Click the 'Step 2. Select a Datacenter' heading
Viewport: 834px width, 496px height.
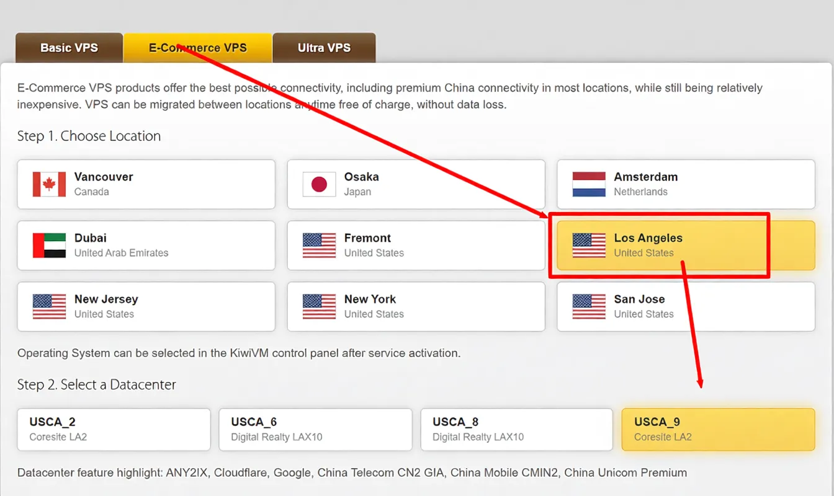(x=97, y=385)
